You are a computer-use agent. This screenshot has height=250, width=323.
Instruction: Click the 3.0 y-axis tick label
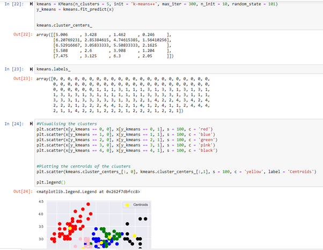pyautogui.click(x=41, y=239)
